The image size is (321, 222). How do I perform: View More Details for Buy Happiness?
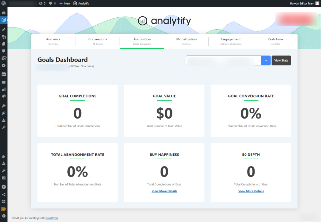tap(164, 191)
